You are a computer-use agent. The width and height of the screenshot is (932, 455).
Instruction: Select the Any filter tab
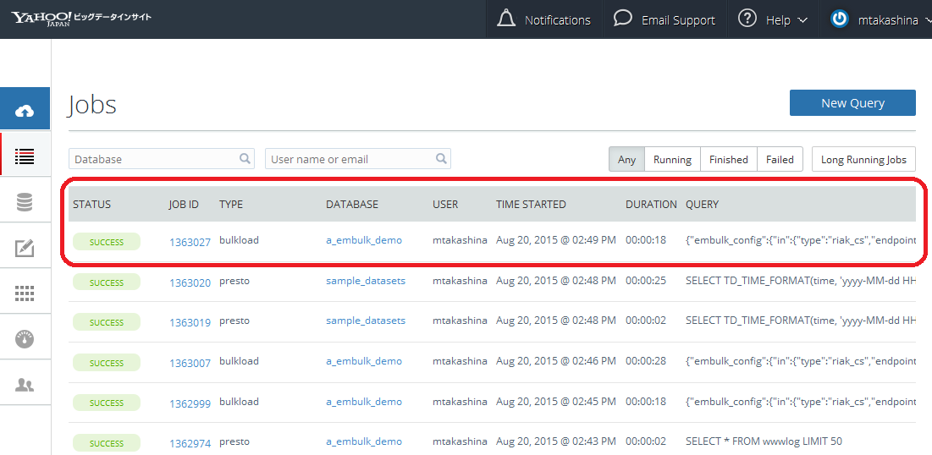pyautogui.click(x=626, y=159)
